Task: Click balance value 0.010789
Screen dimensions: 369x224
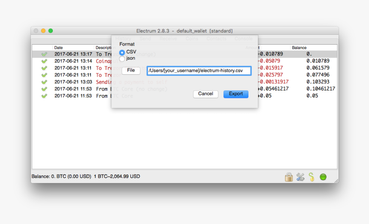Action: 318,61
